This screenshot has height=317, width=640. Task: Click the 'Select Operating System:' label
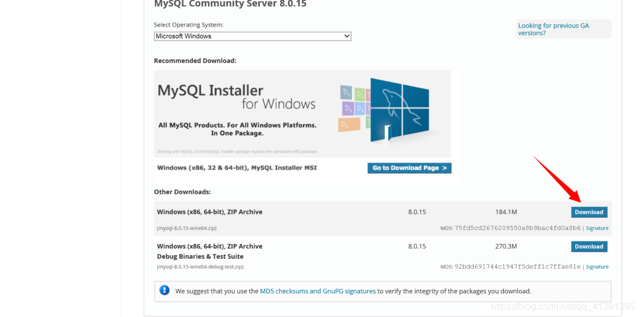tap(189, 25)
